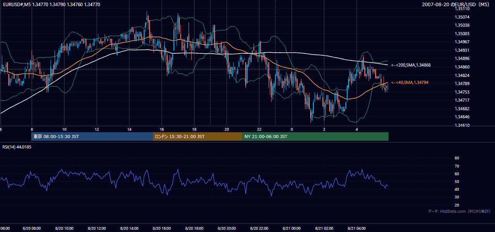Click RSI scale value 50
Screen dimensions: 495x232
pyautogui.click(x=457, y=181)
